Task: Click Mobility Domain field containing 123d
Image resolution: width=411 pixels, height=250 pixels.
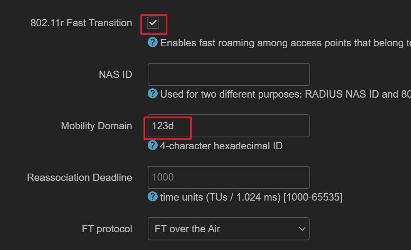Action: (228, 126)
